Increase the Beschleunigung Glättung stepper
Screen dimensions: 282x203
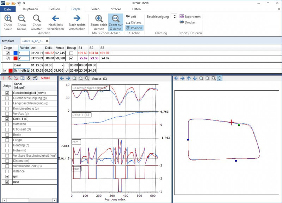(174, 15)
